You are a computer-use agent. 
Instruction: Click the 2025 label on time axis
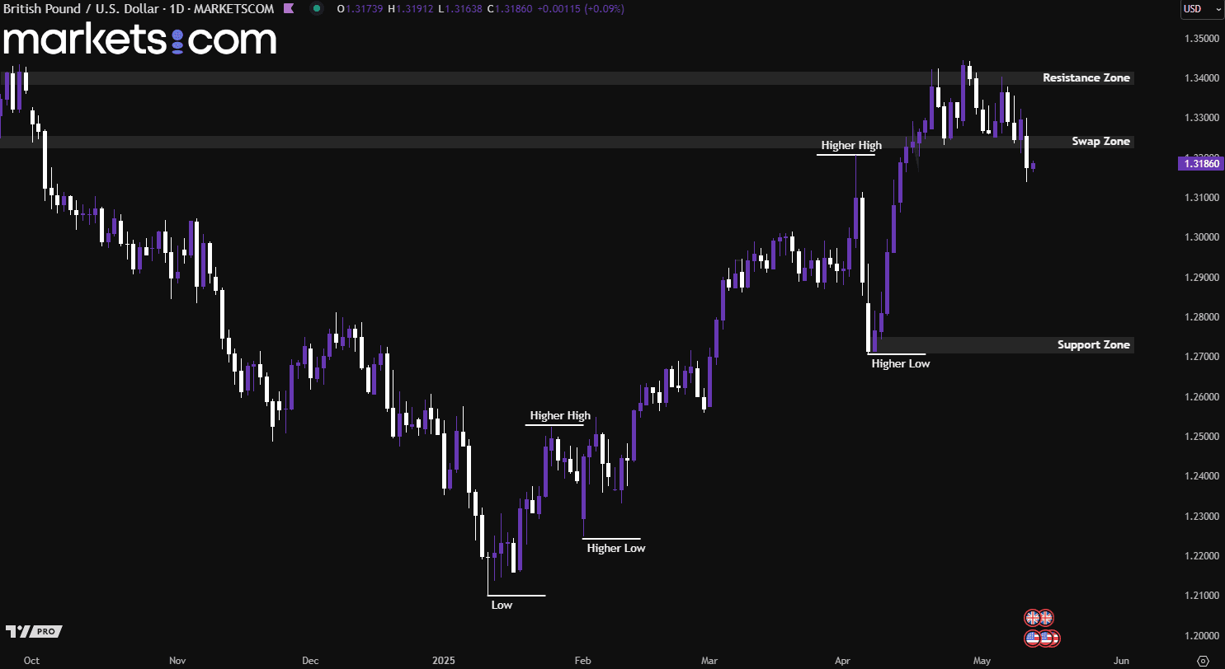pyautogui.click(x=443, y=661)
